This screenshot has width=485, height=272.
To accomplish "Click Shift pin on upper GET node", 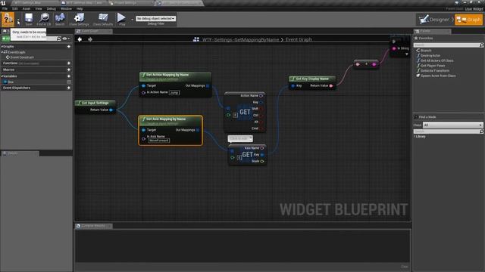I will (x=261, y=109).
